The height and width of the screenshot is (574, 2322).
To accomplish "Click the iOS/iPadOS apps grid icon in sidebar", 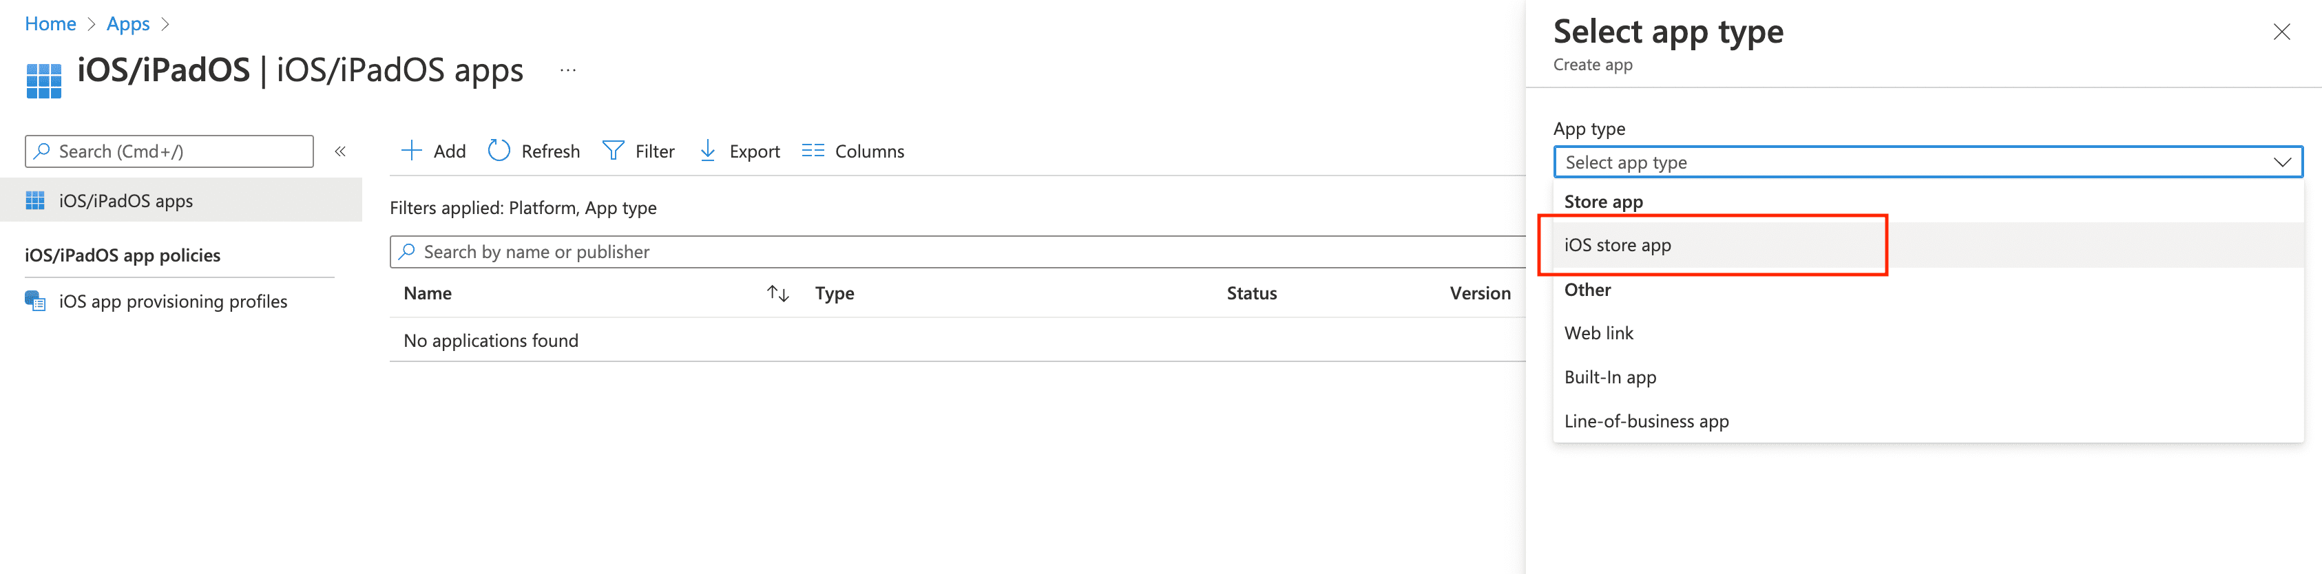I will click(35, 200).
